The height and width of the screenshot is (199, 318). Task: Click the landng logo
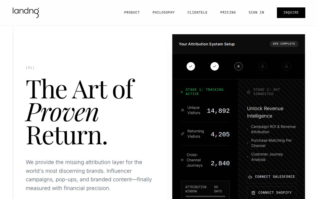(x=26, y=13)
